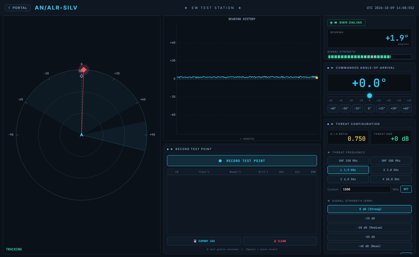Move the commanded angle-of-arrival slider handle
The height and width of the screenshot is (257, 419).
tap(370, 96)
